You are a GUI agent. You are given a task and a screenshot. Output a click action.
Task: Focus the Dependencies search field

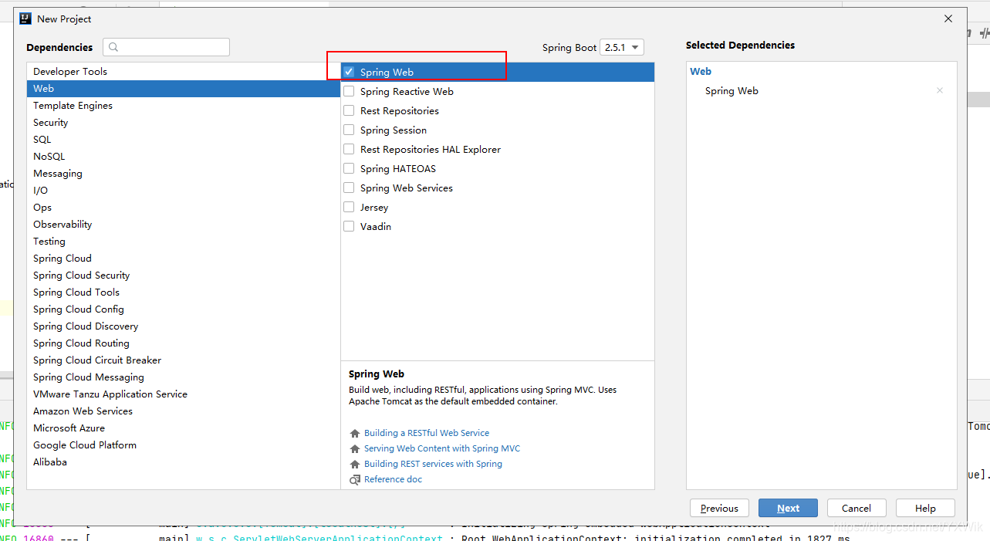pos(167,47)
